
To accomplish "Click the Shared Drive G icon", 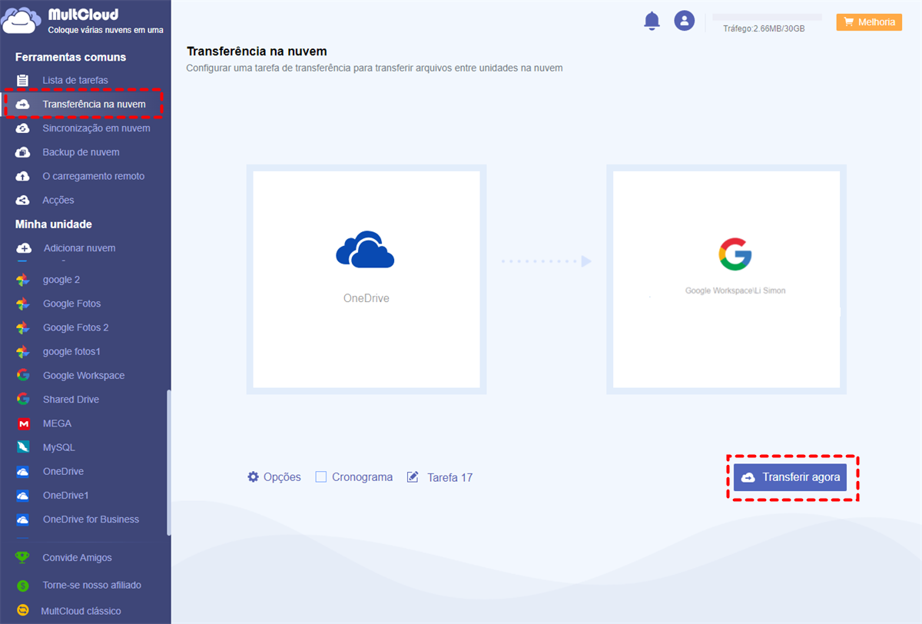I will tap(23, 400).
